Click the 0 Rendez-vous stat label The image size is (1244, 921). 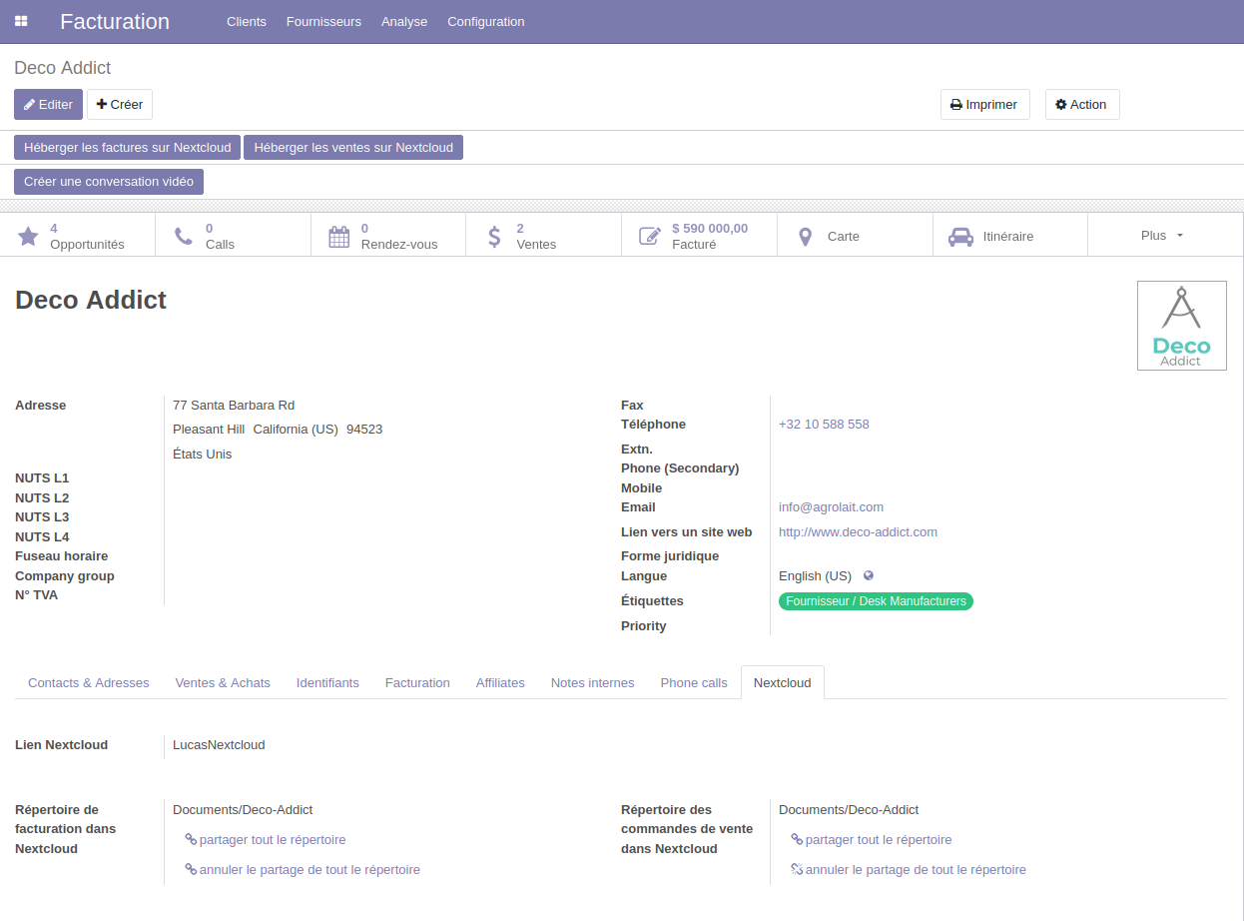point(399,236)
